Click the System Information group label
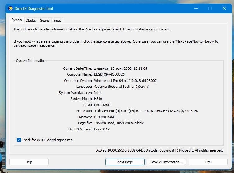The width and height of the screenshot is (234, 173). (31, 61)
